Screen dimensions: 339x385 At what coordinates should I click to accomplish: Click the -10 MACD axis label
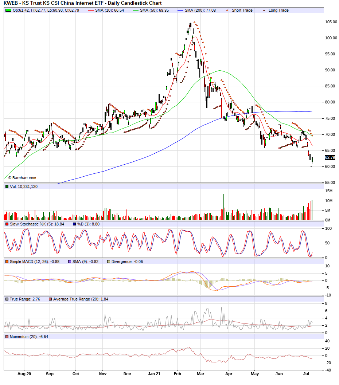coord(328,295)
